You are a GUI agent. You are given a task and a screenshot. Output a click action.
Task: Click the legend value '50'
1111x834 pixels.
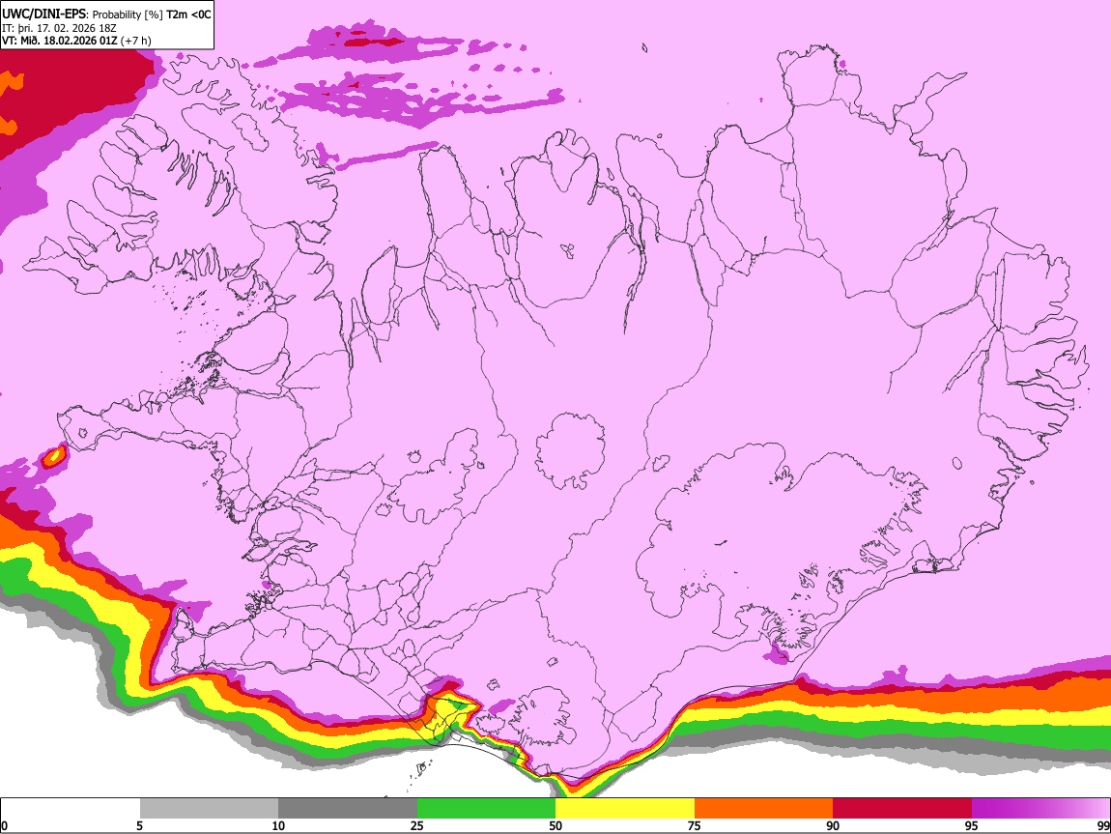pyautogui.click(x=555, y=825)
